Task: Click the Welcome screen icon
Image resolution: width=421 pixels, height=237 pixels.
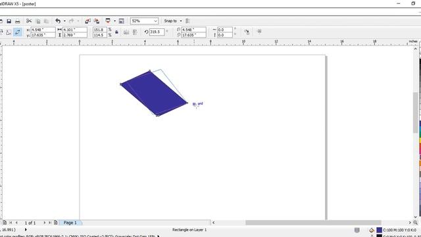Action: coord(121,21)
